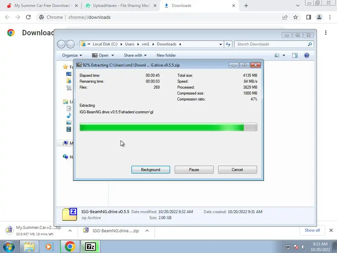Toggle Chrome side panel icon
Image resolution: width=337 pixels, height=253 pixels.
pyautogui.click(x=309, y=17)
